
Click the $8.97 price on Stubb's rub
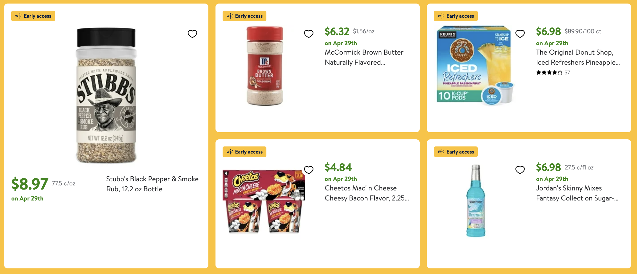pyautogui.click(x=30, y=184)
